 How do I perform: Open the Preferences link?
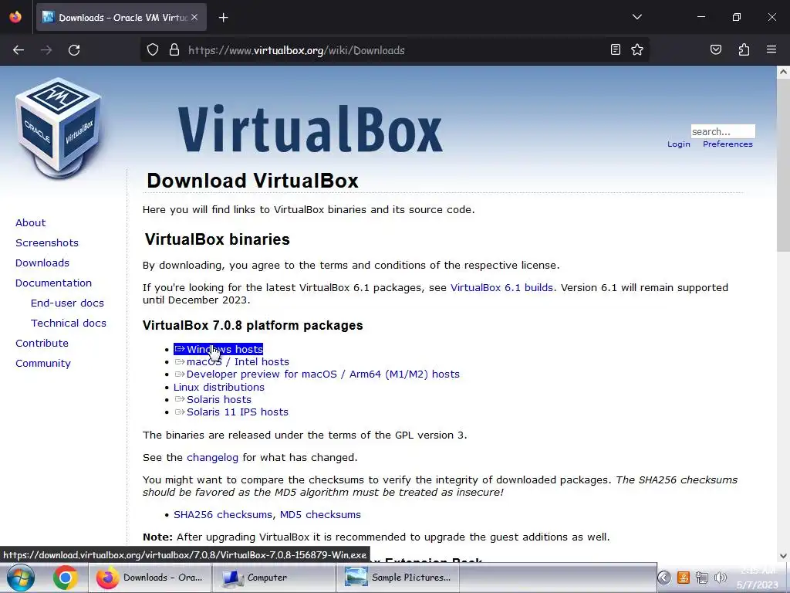click(728, 144)
